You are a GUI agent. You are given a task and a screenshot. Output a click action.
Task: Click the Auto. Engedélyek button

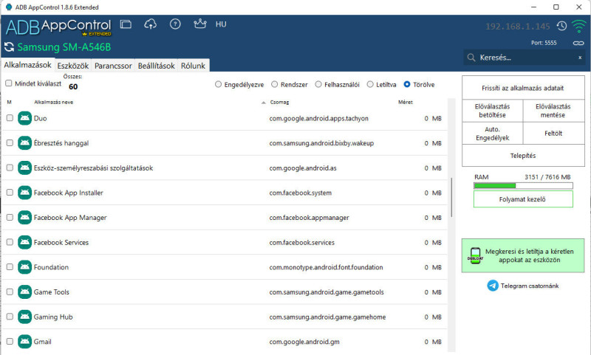click(493, 134)
